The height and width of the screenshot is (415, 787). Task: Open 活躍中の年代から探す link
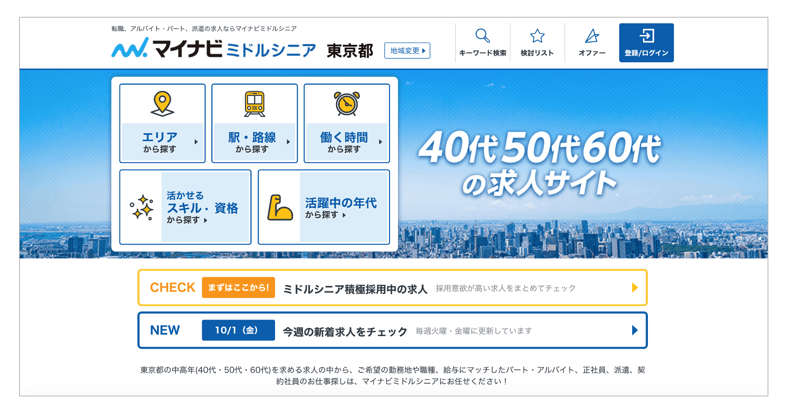pos(324,207)
